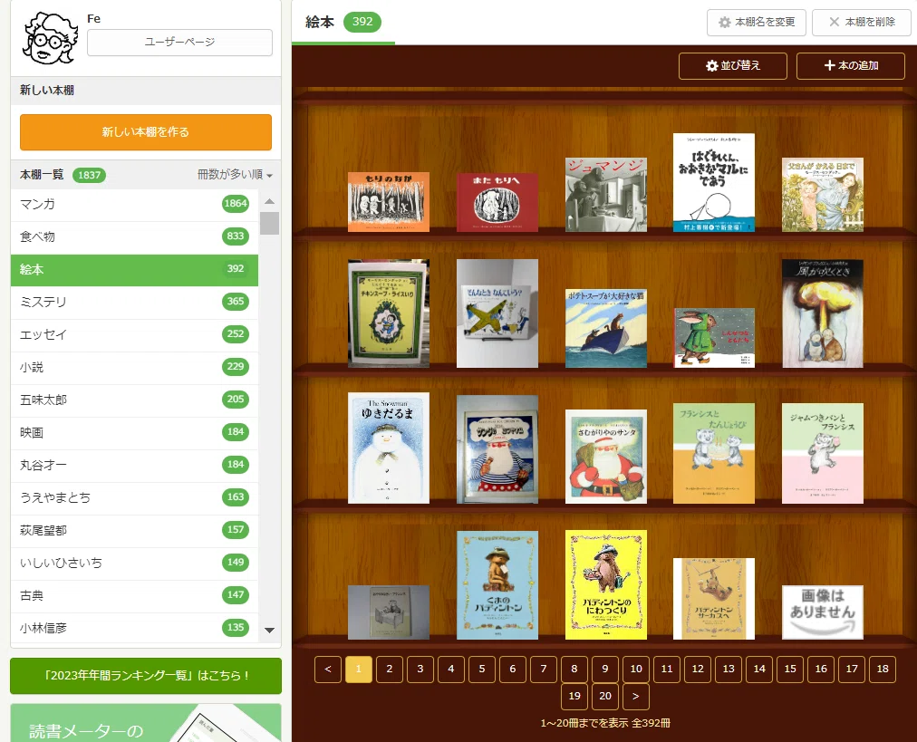This screenshot has height=742, width=917.
Task: Open the ユーザーページ button
Action: [x=179, y=42]
